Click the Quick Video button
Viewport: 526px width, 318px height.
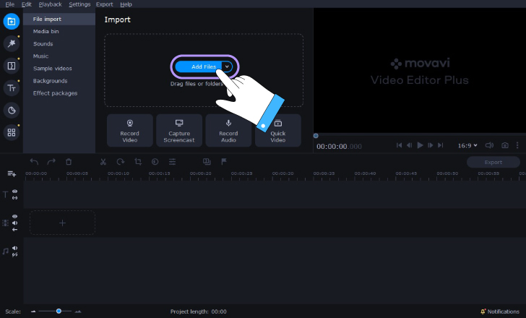(x=278, y=131)
